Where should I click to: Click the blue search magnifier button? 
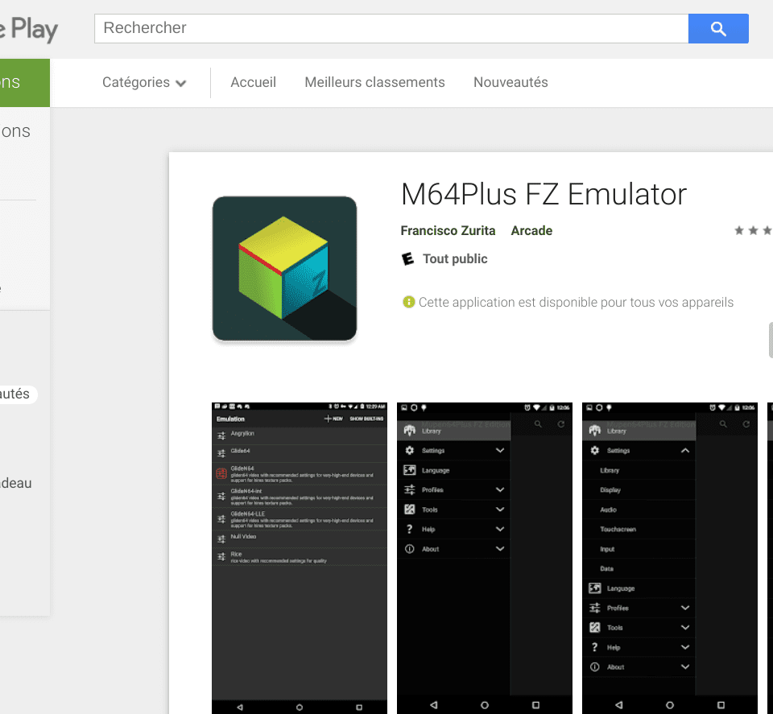(x=718, y=29)
